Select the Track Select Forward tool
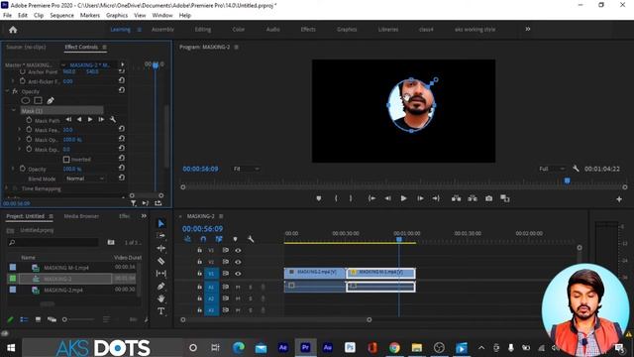634x357 pixels. coord(160,236)
